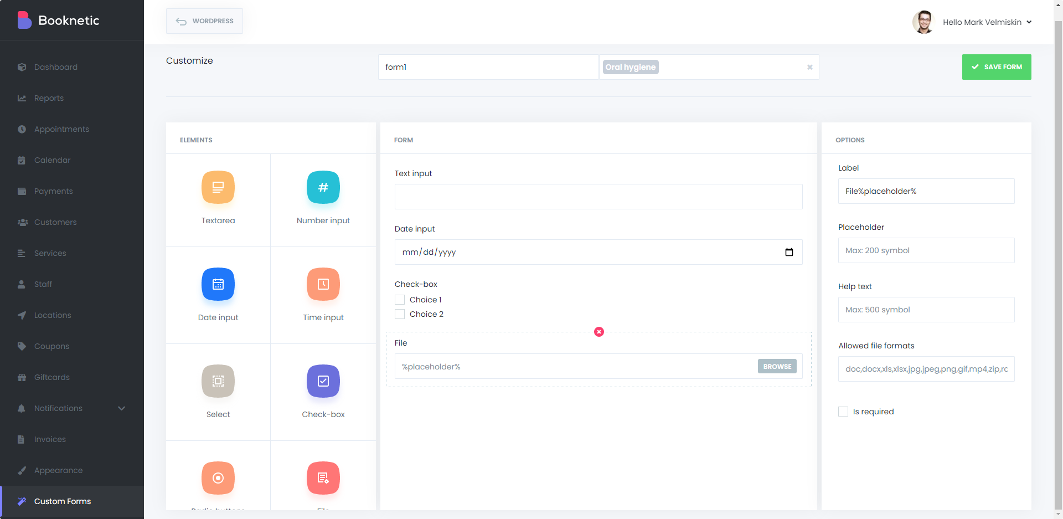1063x519 pixels.
Task: Go to Custom Forms in the sidebar
Action: [62, 501]
